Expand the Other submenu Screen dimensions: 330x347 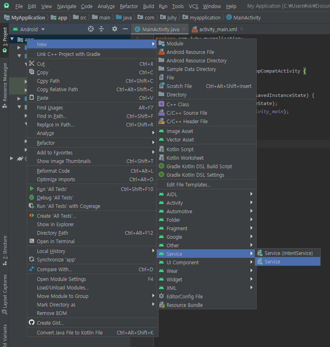pyautogui.click(x=206, y=245)
